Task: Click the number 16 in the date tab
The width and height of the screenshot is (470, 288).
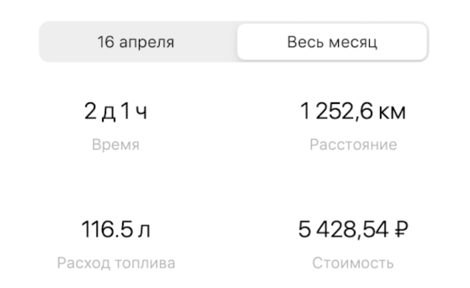Action: click(x=105, y=42)
